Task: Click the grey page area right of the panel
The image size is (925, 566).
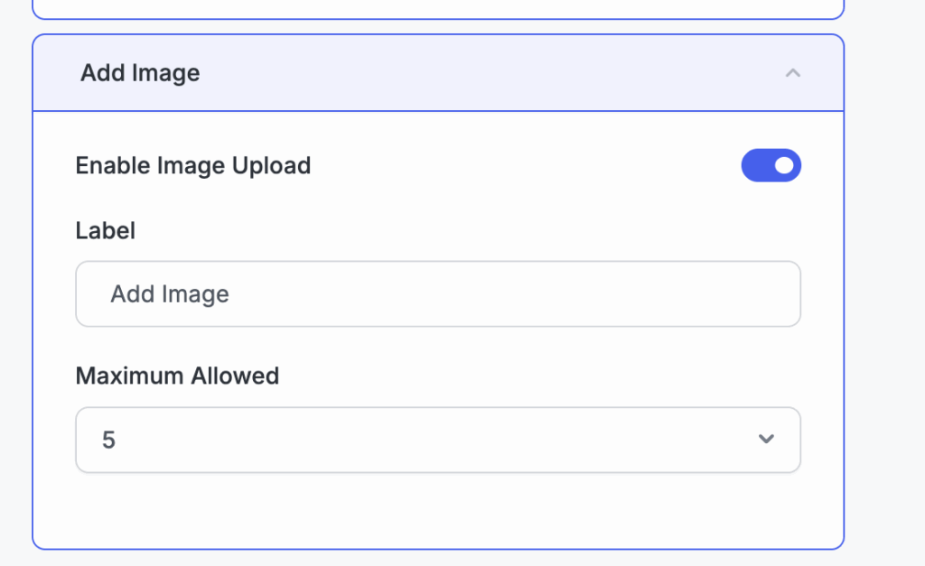Action: pyautogui.click(x=885, y=289)
